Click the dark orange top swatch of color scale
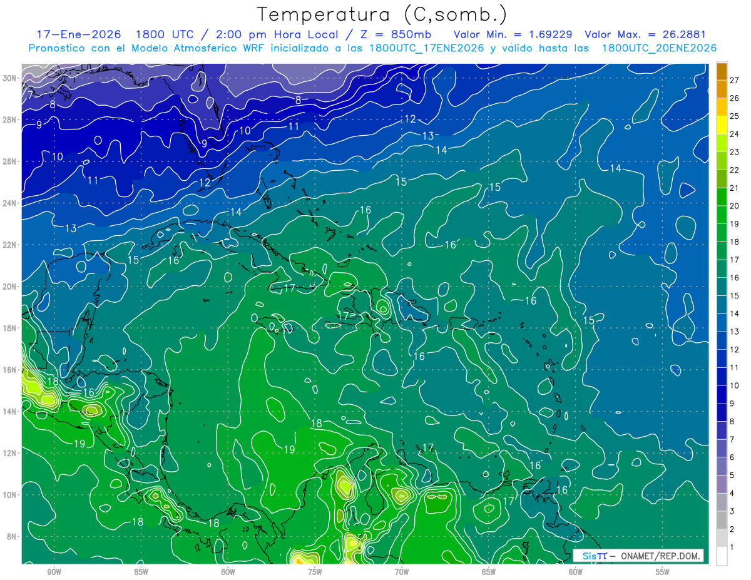Viewport: 751px width, 580px height. click(722, 72)
